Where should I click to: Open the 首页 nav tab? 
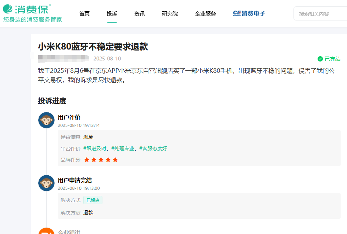[84, 14]
